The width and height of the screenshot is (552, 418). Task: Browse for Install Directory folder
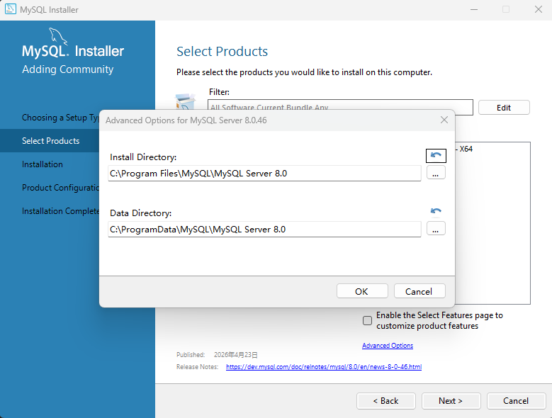(436, 173)
